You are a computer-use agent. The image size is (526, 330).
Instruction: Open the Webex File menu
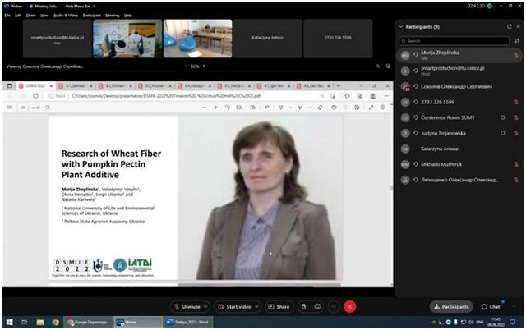coord(7,16)
